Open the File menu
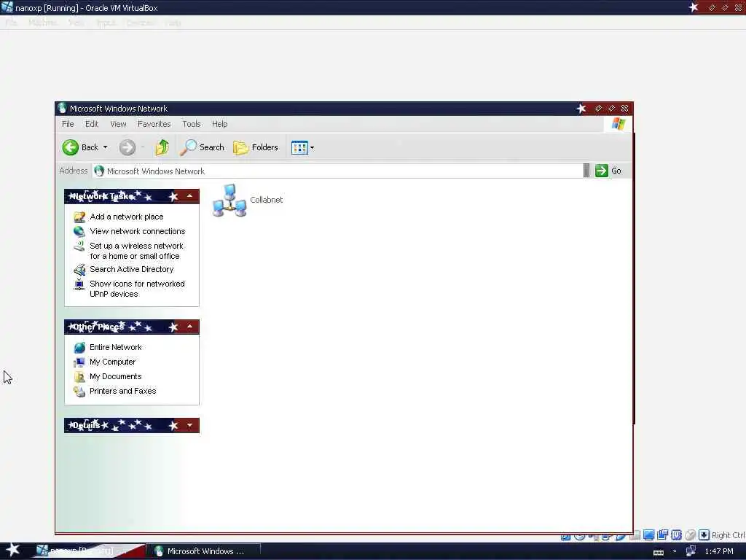This screenshot has width=746, height=560. 68,124
